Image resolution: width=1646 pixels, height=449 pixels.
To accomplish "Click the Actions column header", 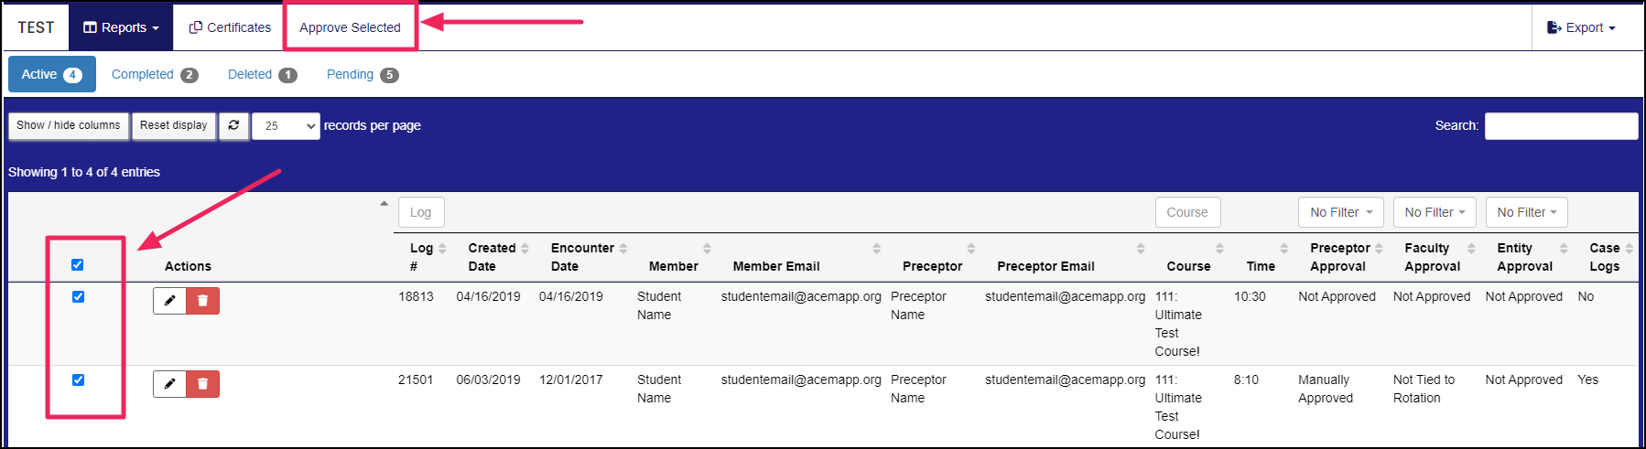I will [188, 266].
